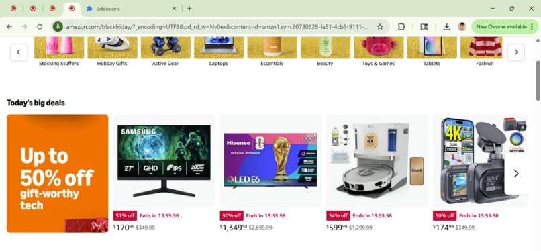Open Chrome three-dot menu

point(532,27)
